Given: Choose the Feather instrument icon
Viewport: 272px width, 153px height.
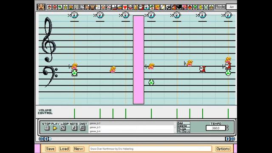Looking at the screenshot, I should [x=163, y=7].
